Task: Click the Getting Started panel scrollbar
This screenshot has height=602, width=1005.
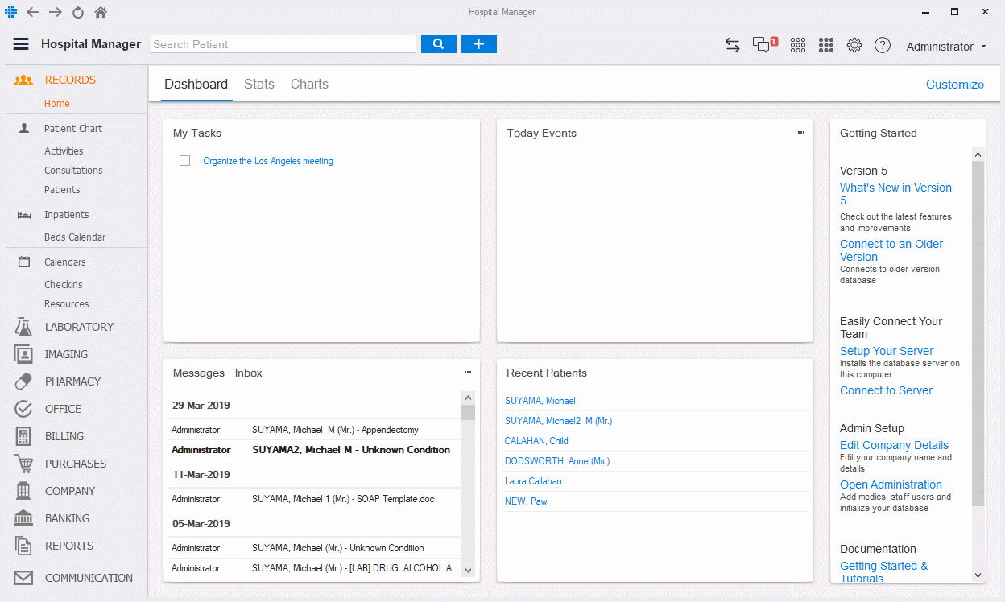Action: point(978,334)
